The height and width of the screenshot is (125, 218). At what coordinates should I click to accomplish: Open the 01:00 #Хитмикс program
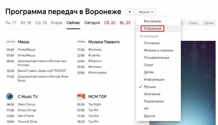95,67
